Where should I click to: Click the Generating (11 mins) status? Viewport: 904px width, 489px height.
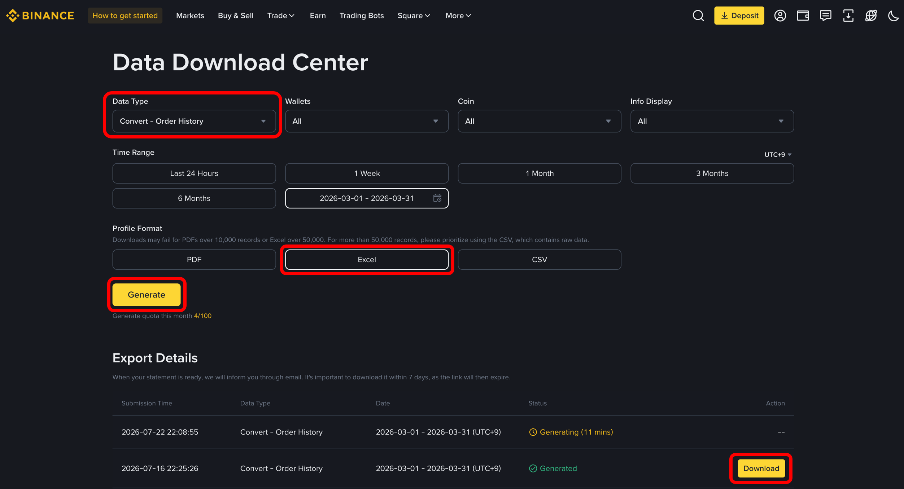(x=571, y=432)
